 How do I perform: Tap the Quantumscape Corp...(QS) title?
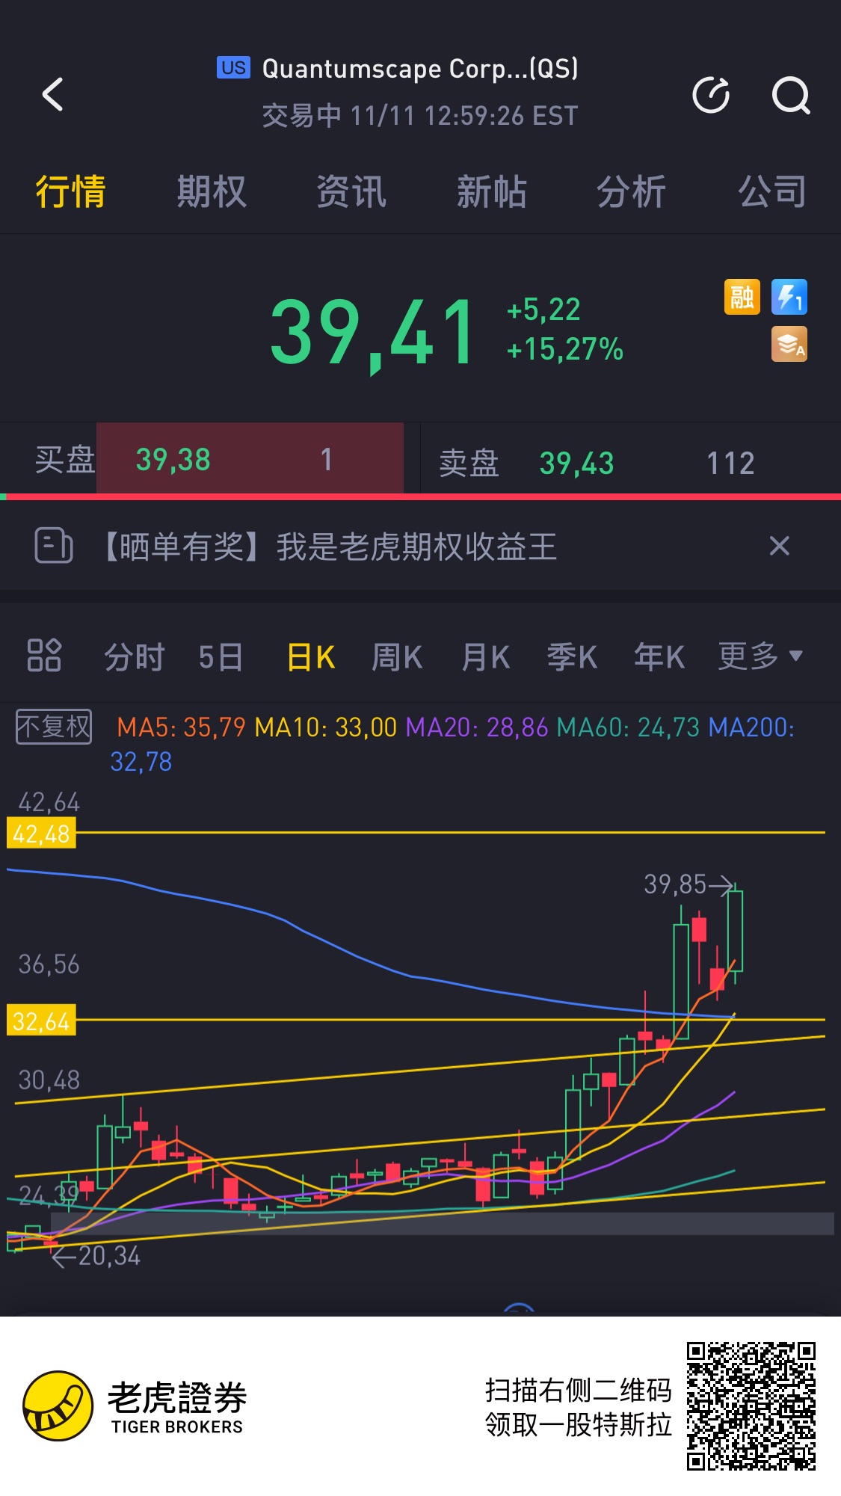pyautogui.click(x=420, y=69)
